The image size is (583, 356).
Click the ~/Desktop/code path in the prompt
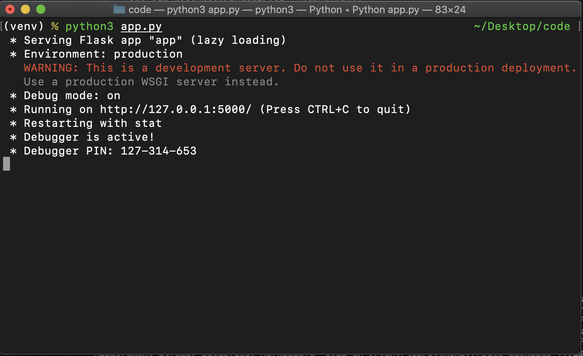click(x=522, y=27)
